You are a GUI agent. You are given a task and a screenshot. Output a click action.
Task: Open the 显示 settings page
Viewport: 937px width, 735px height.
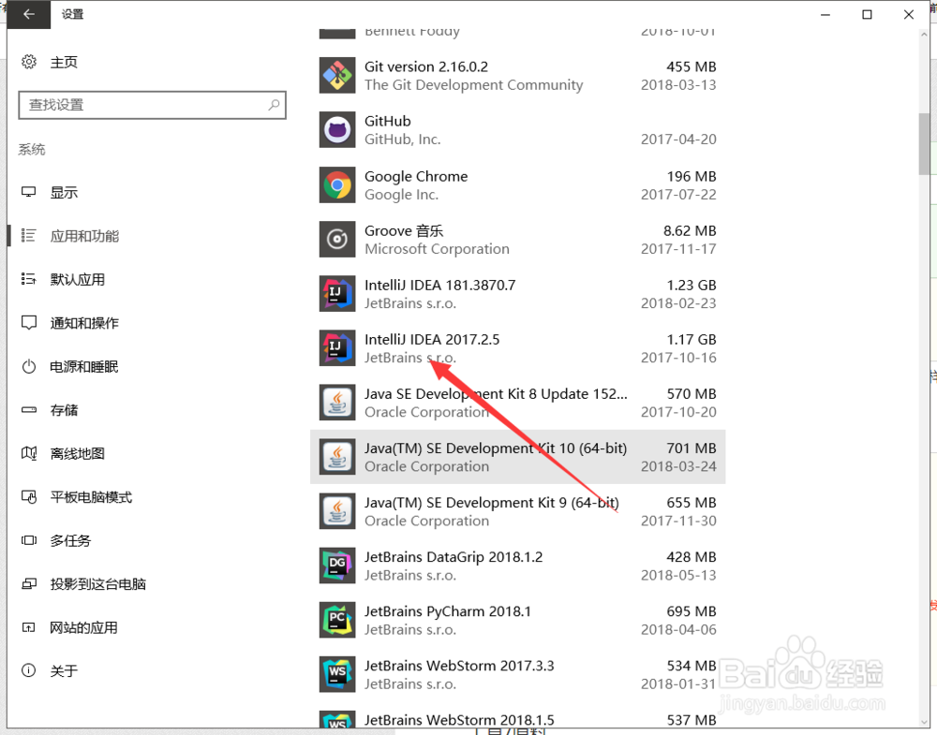click(64, 192)
